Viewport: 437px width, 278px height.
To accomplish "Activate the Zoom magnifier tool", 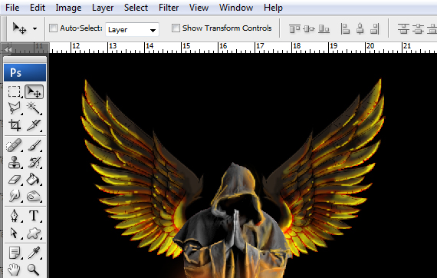I will [x=34, y=270].
